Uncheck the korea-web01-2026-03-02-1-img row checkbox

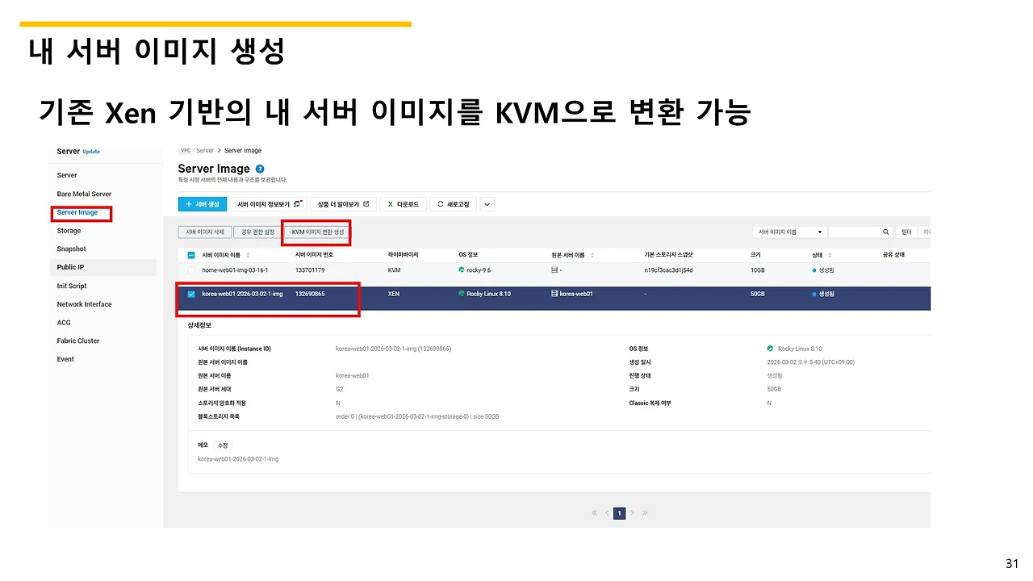(190, 294)
